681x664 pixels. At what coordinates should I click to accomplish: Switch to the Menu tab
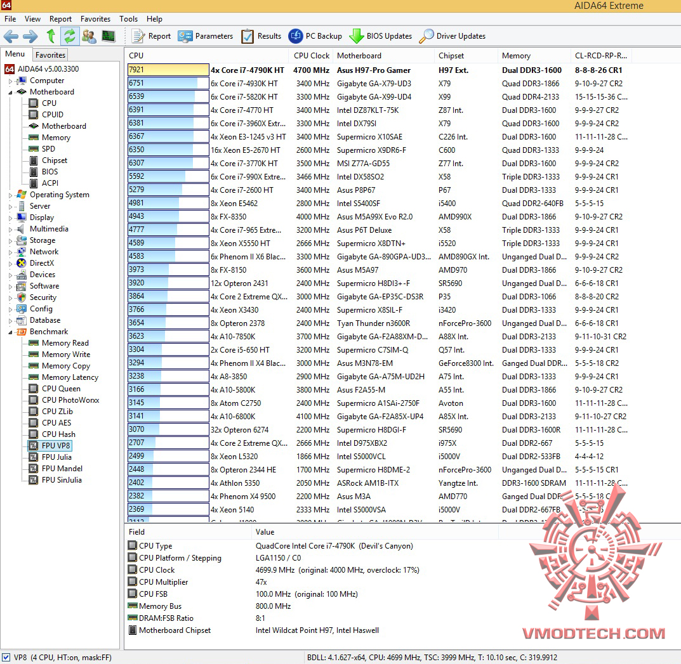[15, 54]
